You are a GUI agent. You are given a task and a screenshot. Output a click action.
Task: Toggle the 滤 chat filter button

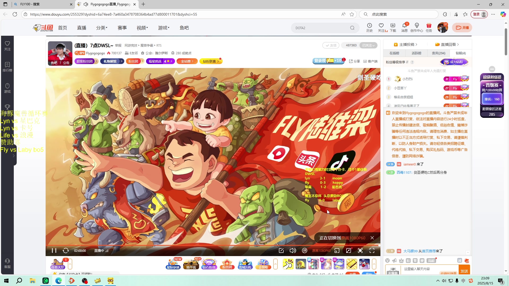460,261
